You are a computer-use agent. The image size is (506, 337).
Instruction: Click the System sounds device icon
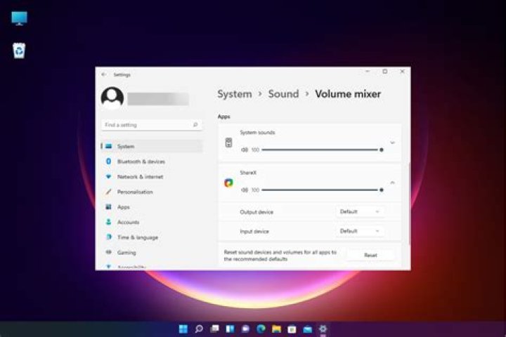228,143
